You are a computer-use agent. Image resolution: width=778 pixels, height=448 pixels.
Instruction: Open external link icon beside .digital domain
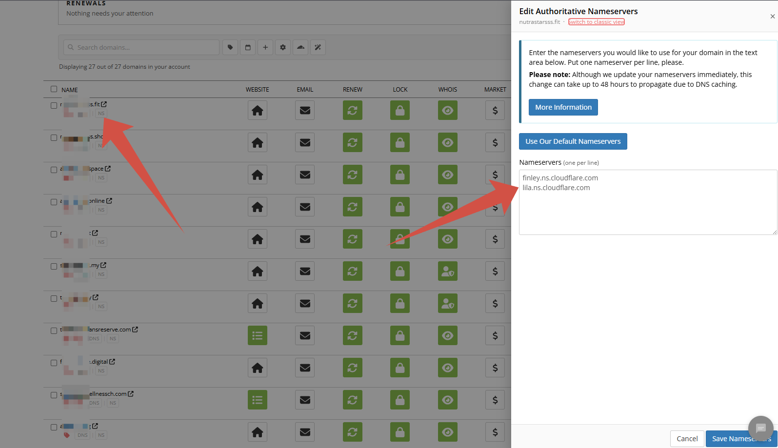click(x=112, y=362)
